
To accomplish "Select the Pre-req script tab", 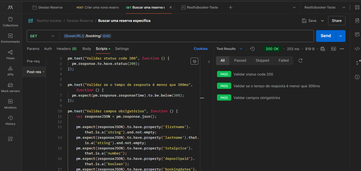I will [33, 61].
